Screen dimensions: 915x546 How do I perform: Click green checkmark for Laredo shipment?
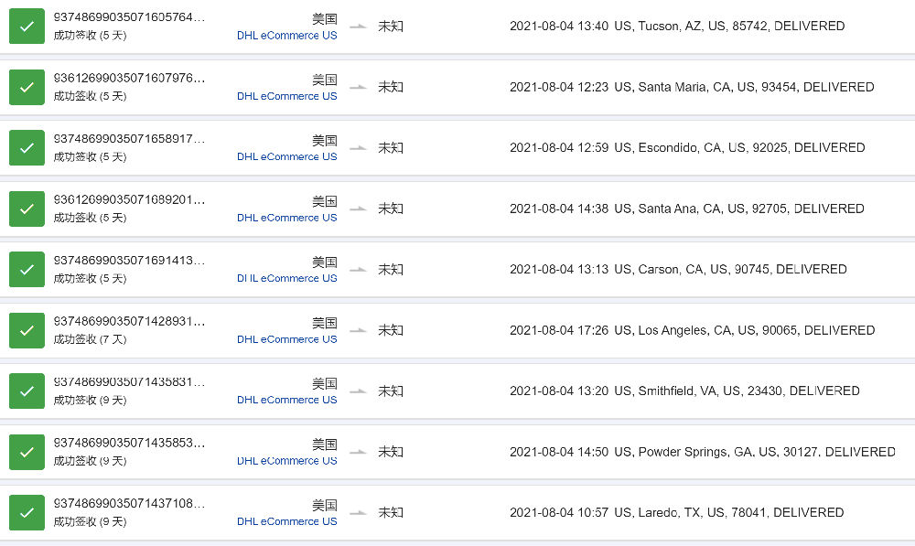[x=27, y=513]
